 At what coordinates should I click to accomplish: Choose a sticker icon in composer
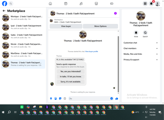pyautogui.click(x=60, y=98)
